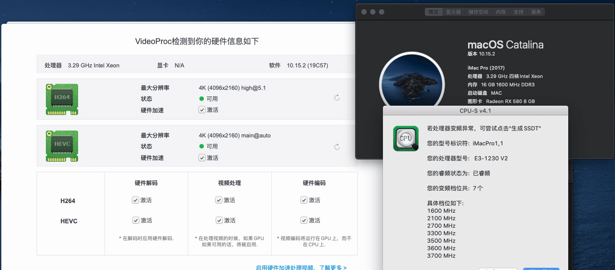Viewport: 615px width, 270px height.
Task: Click the H264 chip icon in VideoProc
Action: (62, 99)
